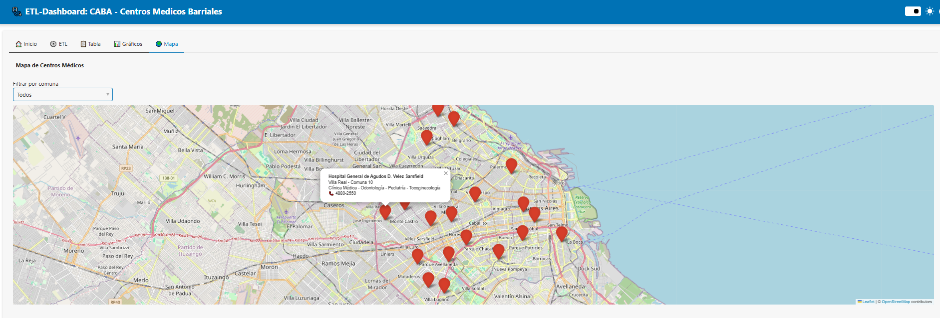940x318 pixels.
Task: Click the dropdown arrow next to Todos
Action: coord(107,95)
